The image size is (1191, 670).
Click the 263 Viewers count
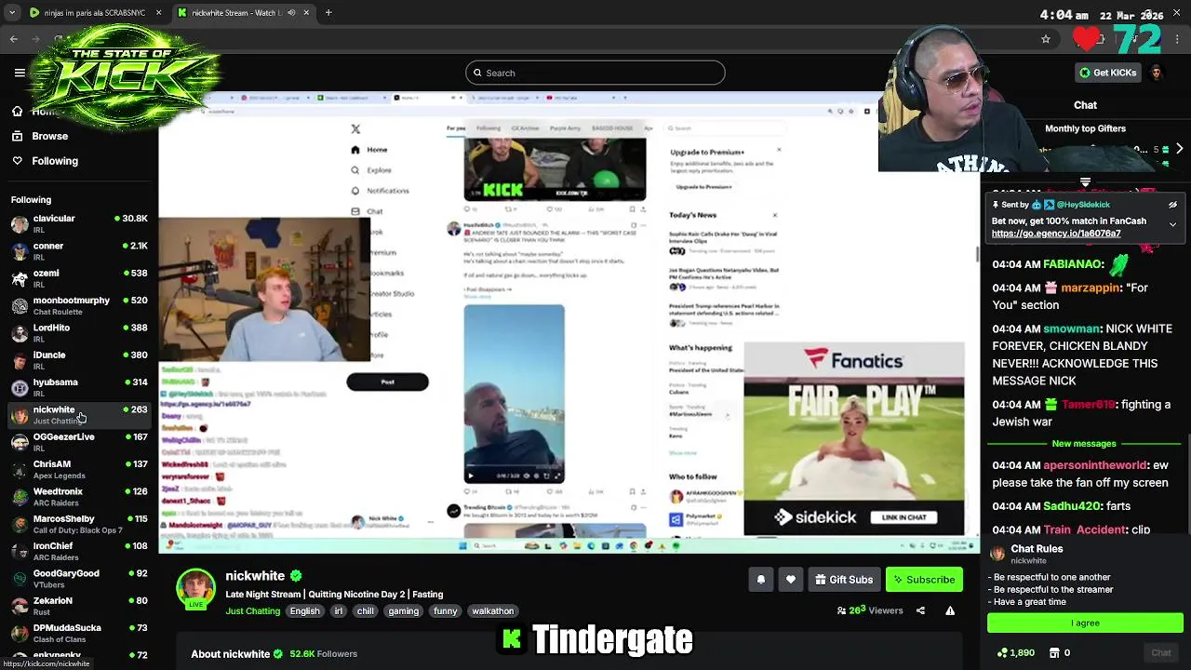870,611
